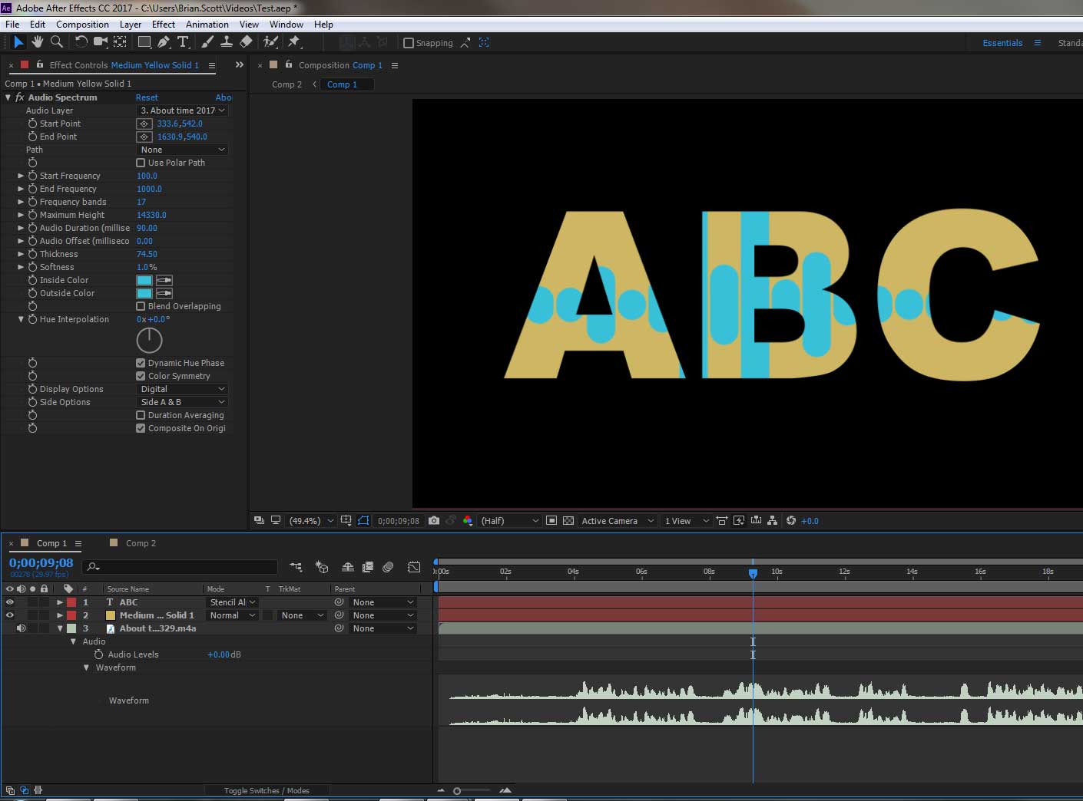
Task: Open the Inside Color swatch
Action: 144,280
